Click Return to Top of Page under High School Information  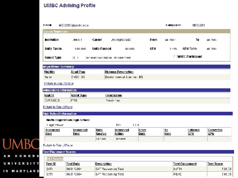[x=58, y=145]
